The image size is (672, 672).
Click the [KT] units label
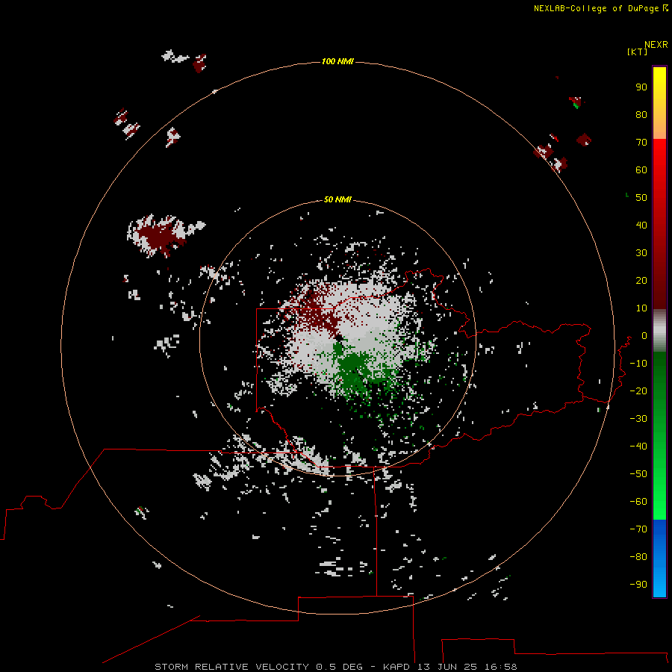point(637,52)
